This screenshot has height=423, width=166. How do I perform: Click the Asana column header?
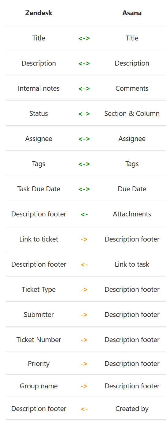(x=132, y=13)
